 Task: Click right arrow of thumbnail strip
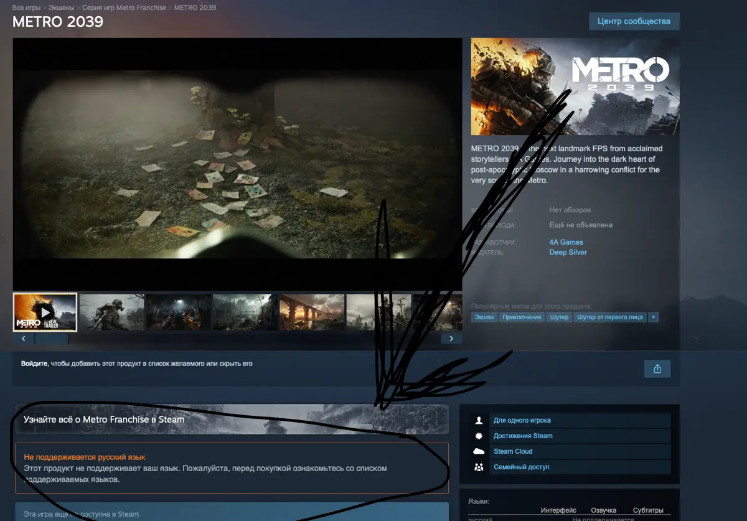[451, 339]
